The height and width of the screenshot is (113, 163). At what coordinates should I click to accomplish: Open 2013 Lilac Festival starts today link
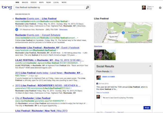click(x=49, y=73)
